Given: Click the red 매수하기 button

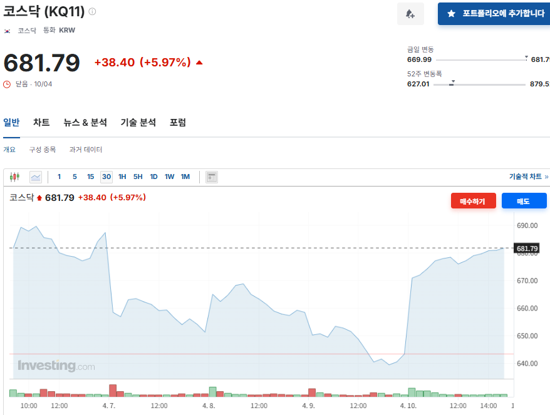Looking at the screenshot, I should (x=473, y=201).
